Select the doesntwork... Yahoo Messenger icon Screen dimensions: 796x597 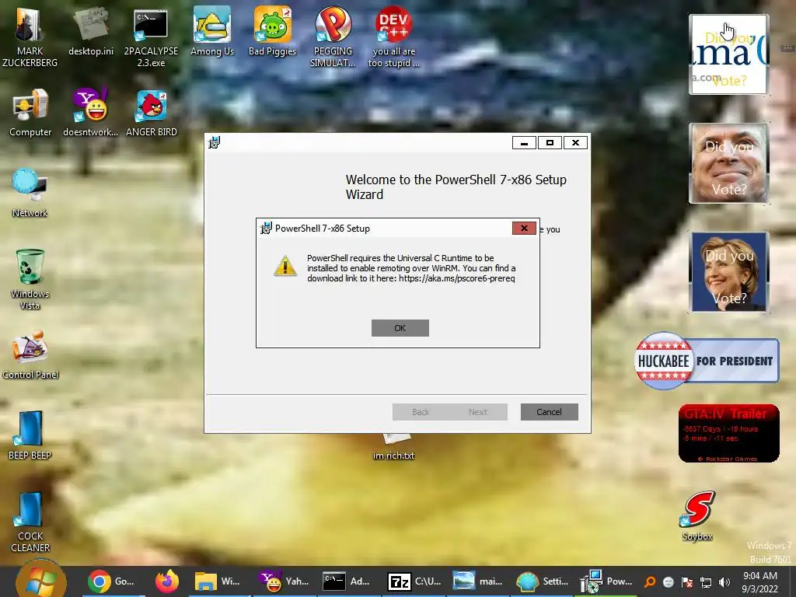point(90,113)
